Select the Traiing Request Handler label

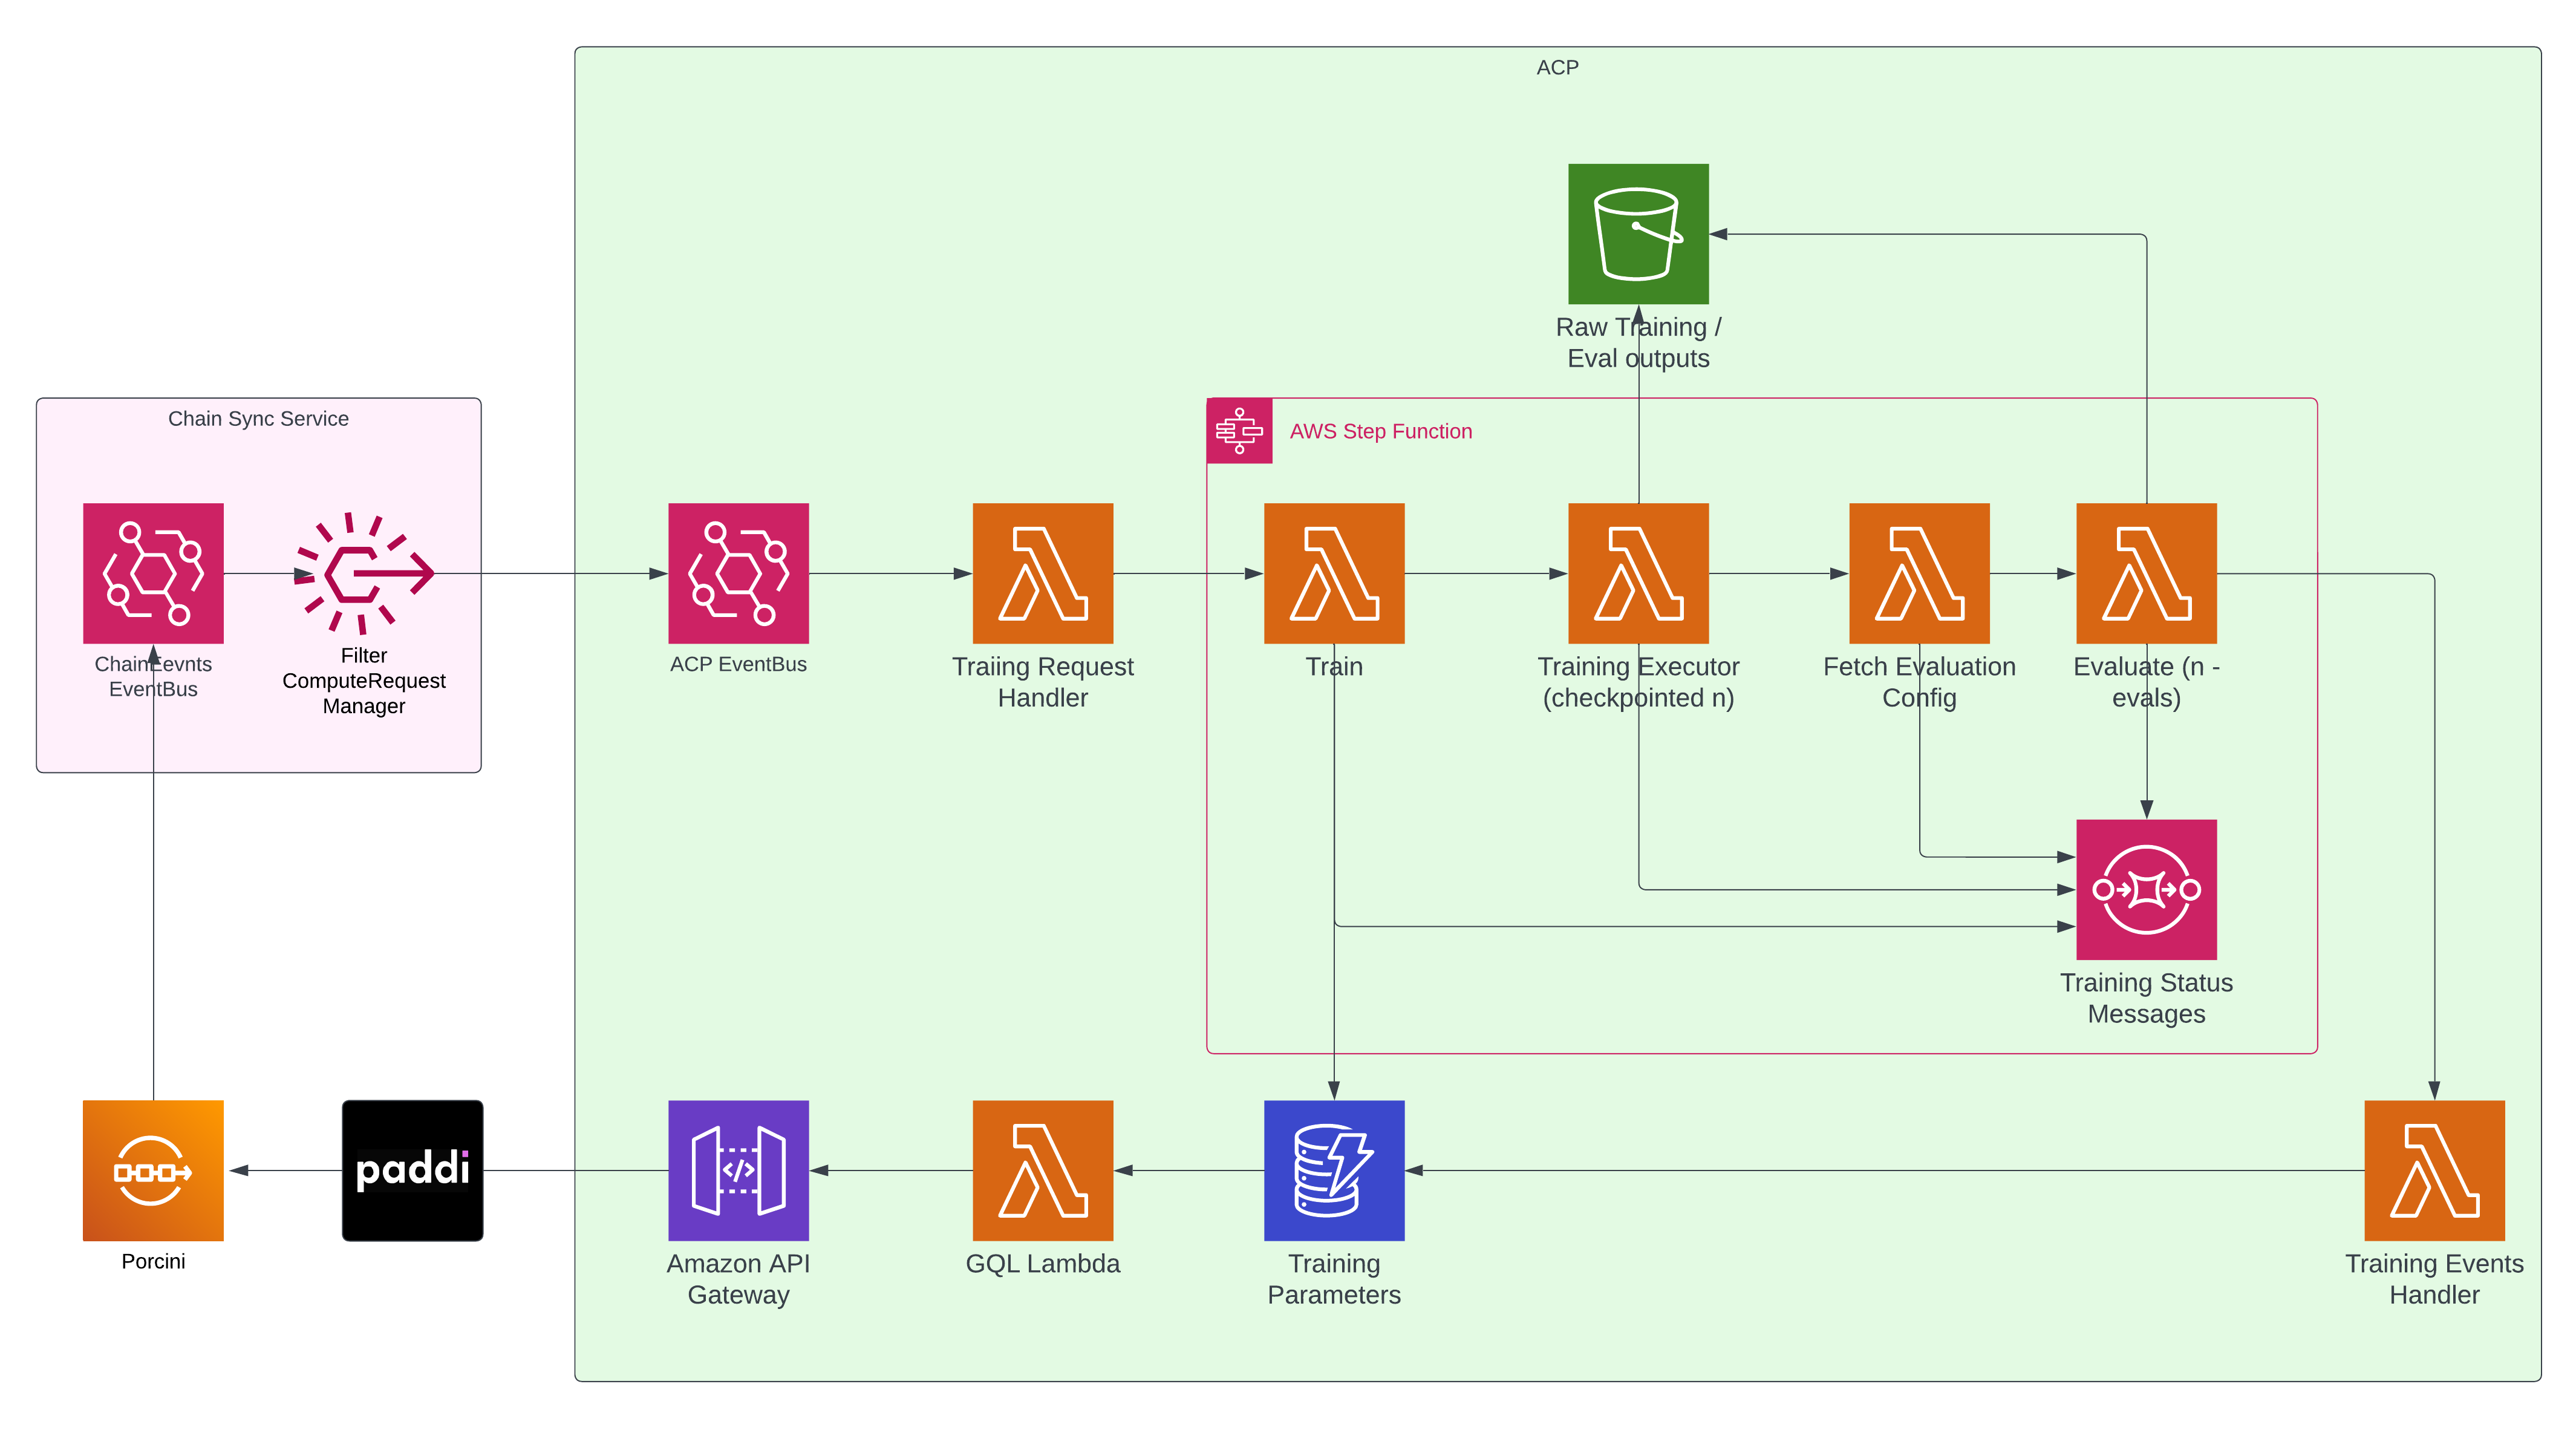tap(1043, 682)
